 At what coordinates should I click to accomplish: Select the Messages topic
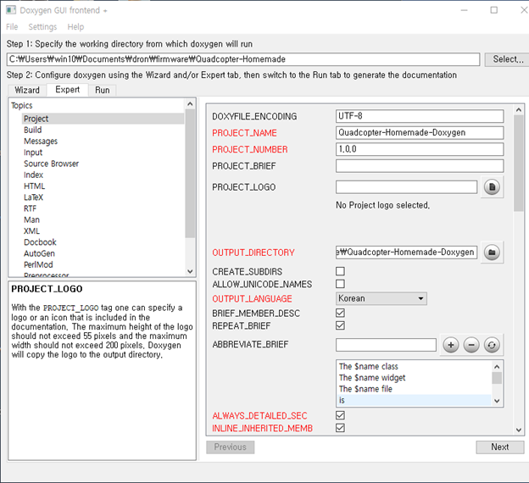[41, 141]
